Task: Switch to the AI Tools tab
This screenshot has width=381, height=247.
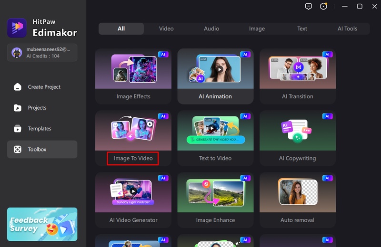Action: click(347, 28)
